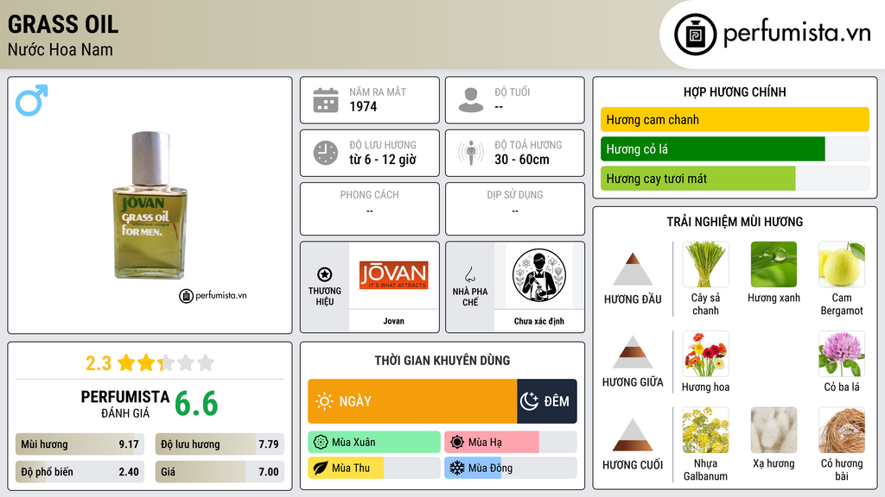The image size is (885, 497).
Task: Click the star badge icon above Thương hiệu
Action: pyautogui.click(x=325, y=274)
